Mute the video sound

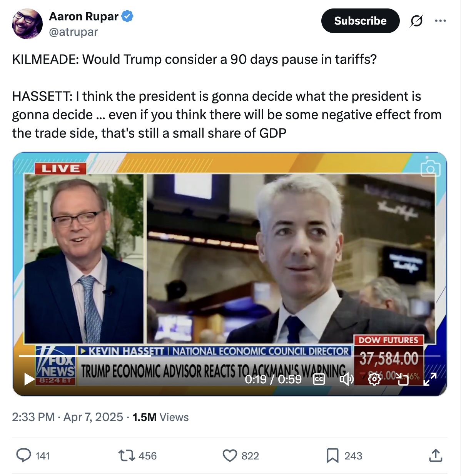346,379
